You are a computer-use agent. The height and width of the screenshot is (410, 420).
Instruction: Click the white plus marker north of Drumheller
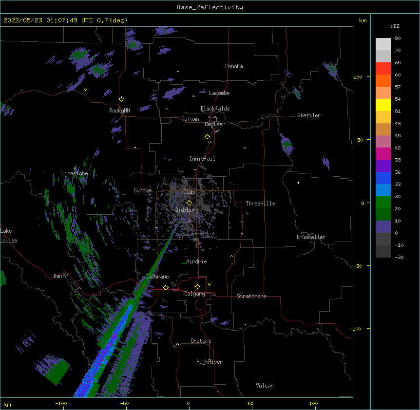pyautogui.click(x=298, y=183)
